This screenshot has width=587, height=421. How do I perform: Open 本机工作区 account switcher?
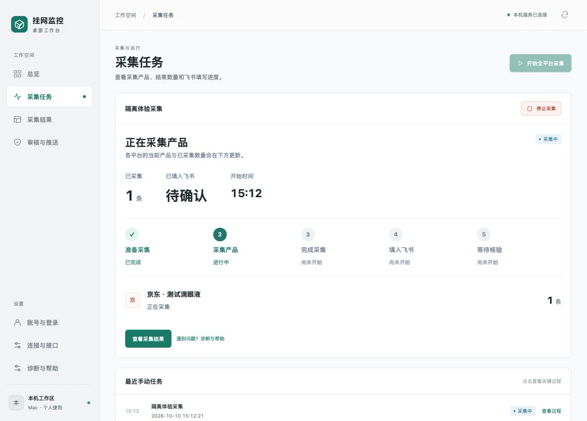[49, 402]
